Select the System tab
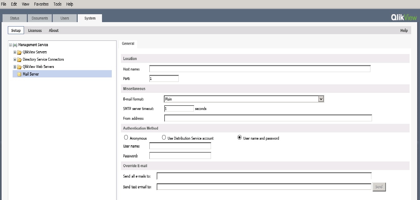Screen dimensions: 420x200 (x=90, y=18)
